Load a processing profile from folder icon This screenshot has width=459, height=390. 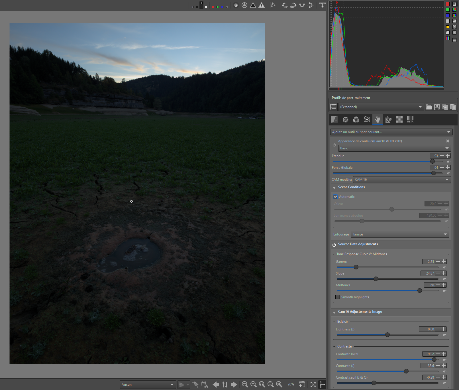coord(429,107)
